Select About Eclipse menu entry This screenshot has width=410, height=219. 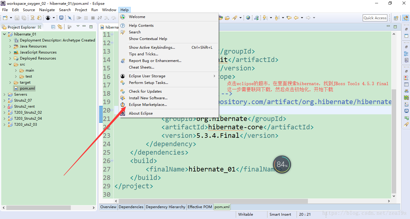click(x=168, y=113)
